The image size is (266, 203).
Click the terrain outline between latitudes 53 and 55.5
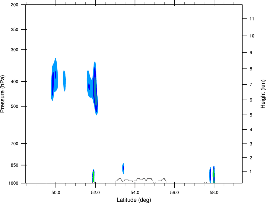coord(141,181)
